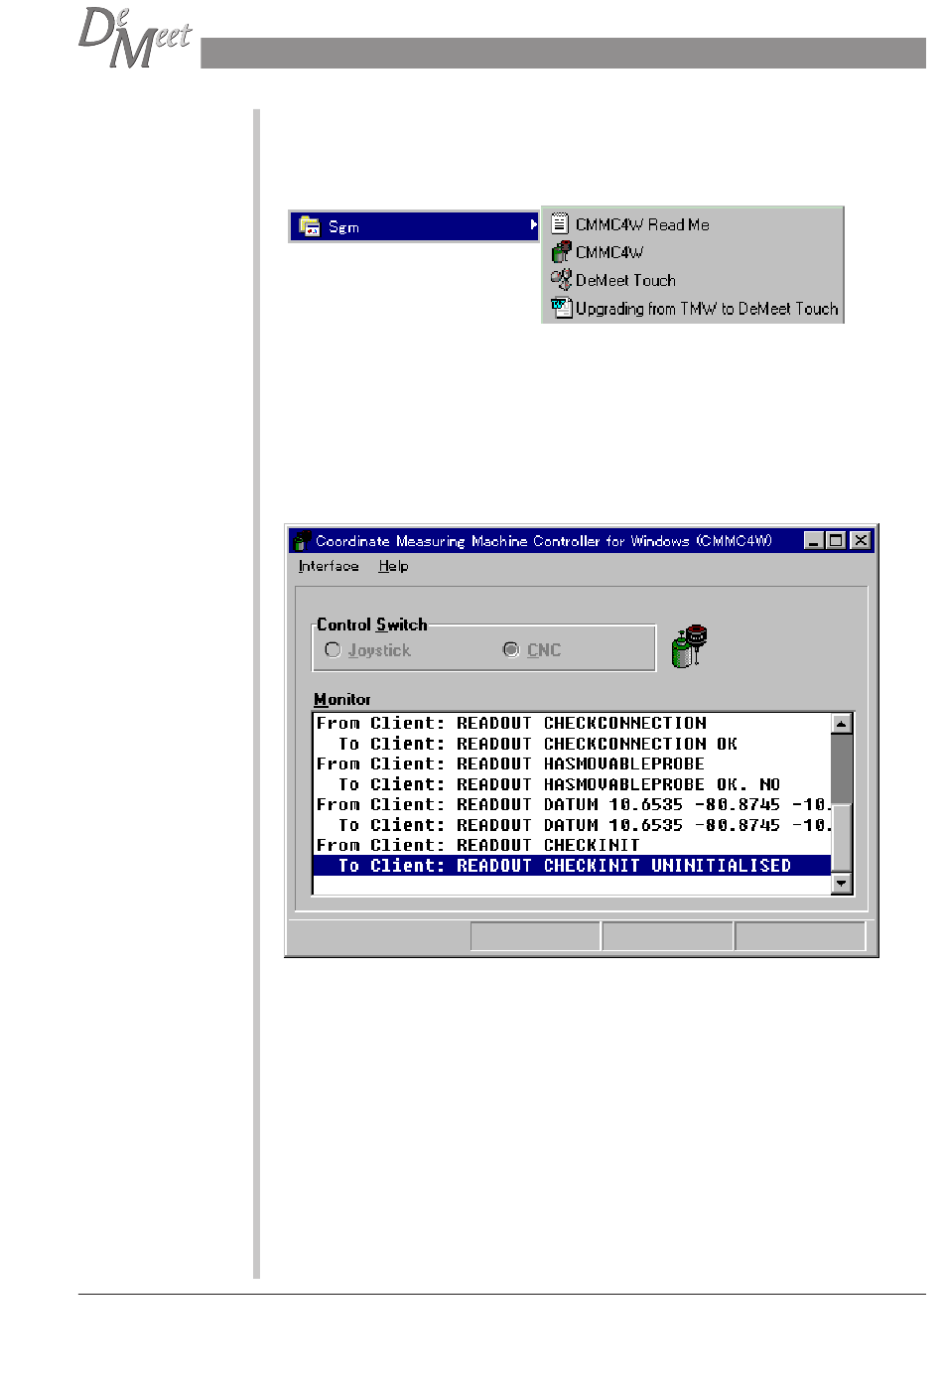Click the Sgm folder icon
The width and height of the screenshot is (943, 1388).
point(310,226)
